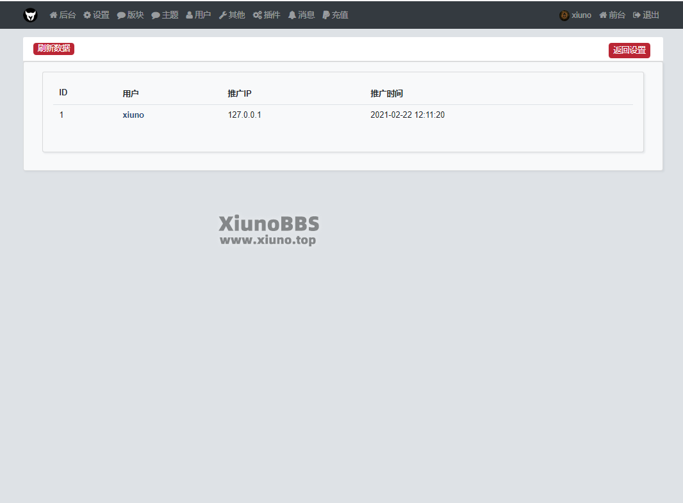Viewport: 683px width, 503px height.
Task: Open the 设置 gear menu
Action: pos(97,15)
